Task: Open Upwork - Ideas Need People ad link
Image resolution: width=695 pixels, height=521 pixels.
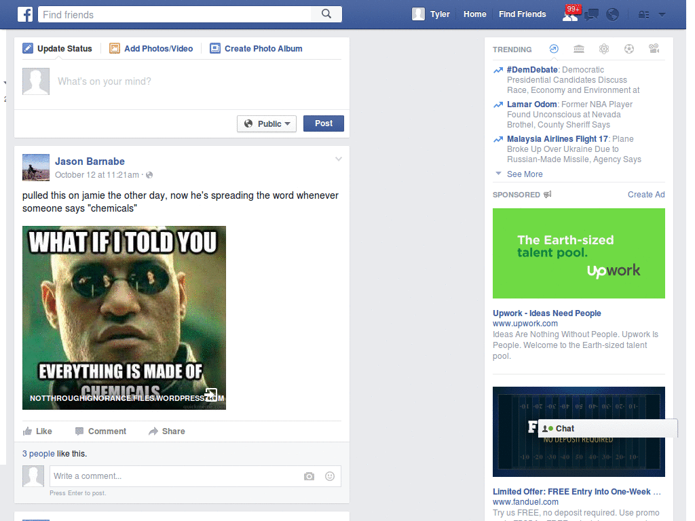Action: pos(547,313)
